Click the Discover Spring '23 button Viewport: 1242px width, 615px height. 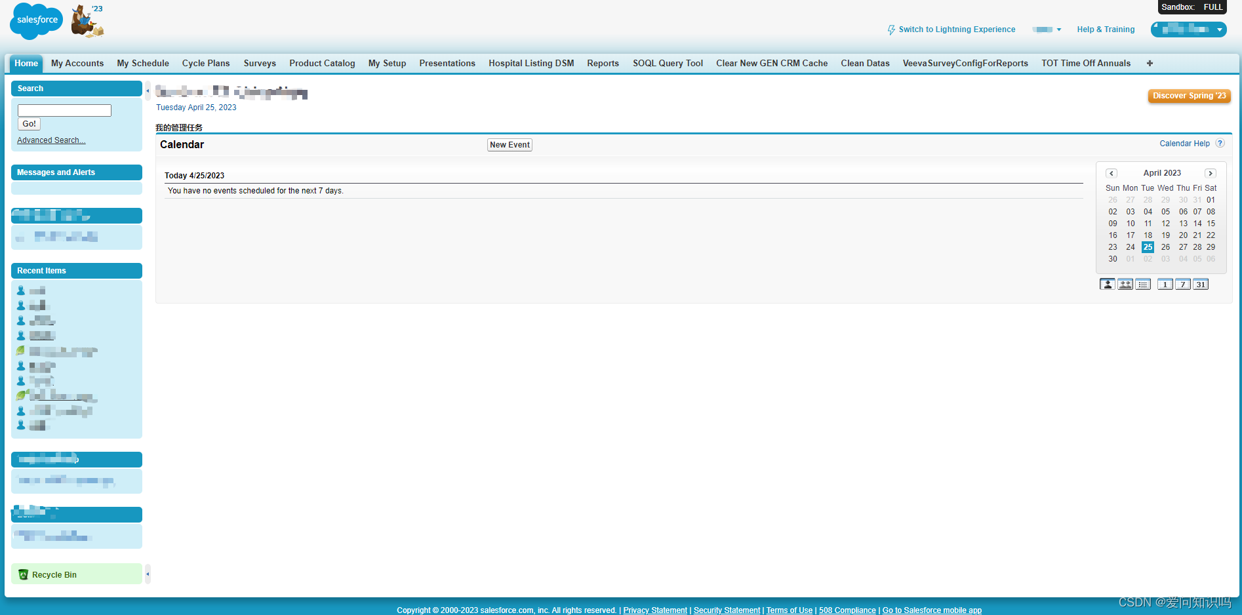(1189, 96)
